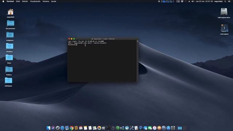The height and width of the screenshot is (131, 233).
Task: Open Notification Center icon in menu bar
Action: pos(229,1)
